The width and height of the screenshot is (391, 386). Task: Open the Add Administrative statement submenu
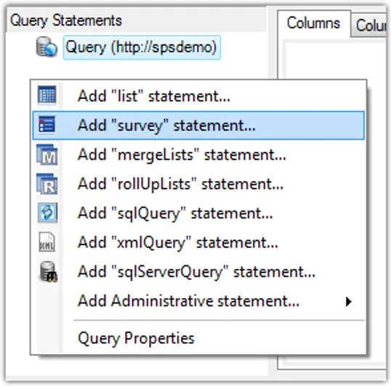pyautogui.click(x=198, y=301)
